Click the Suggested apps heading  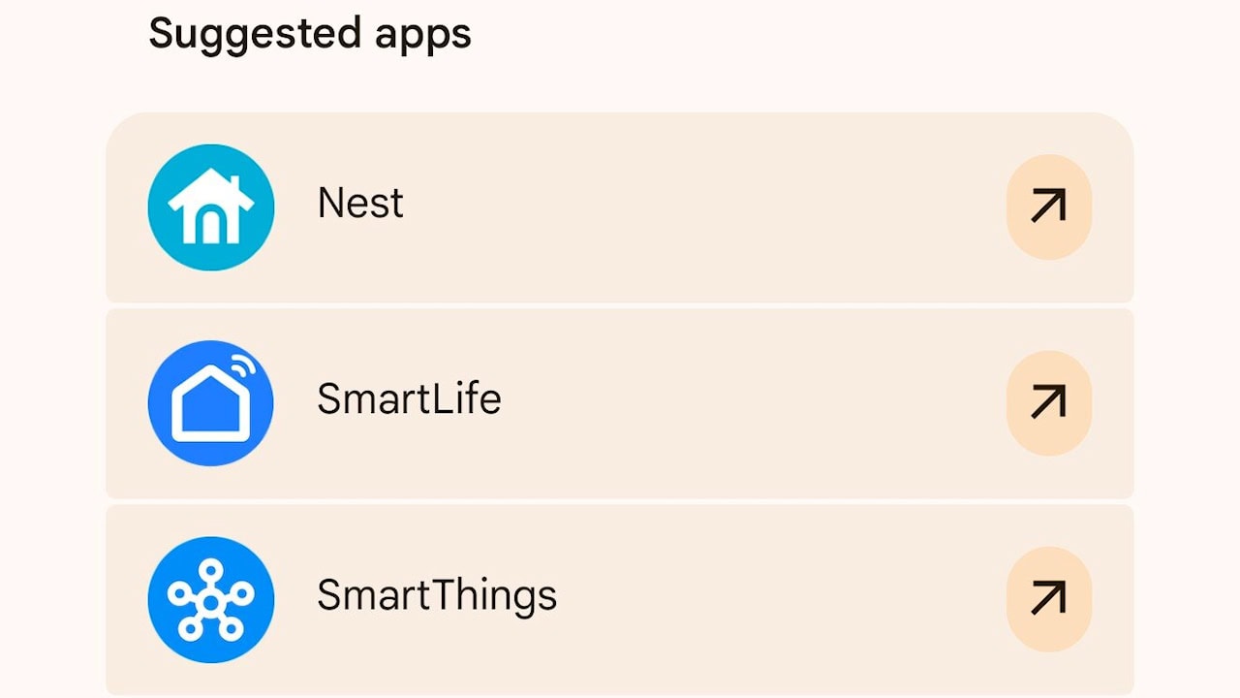pos(310,34)
